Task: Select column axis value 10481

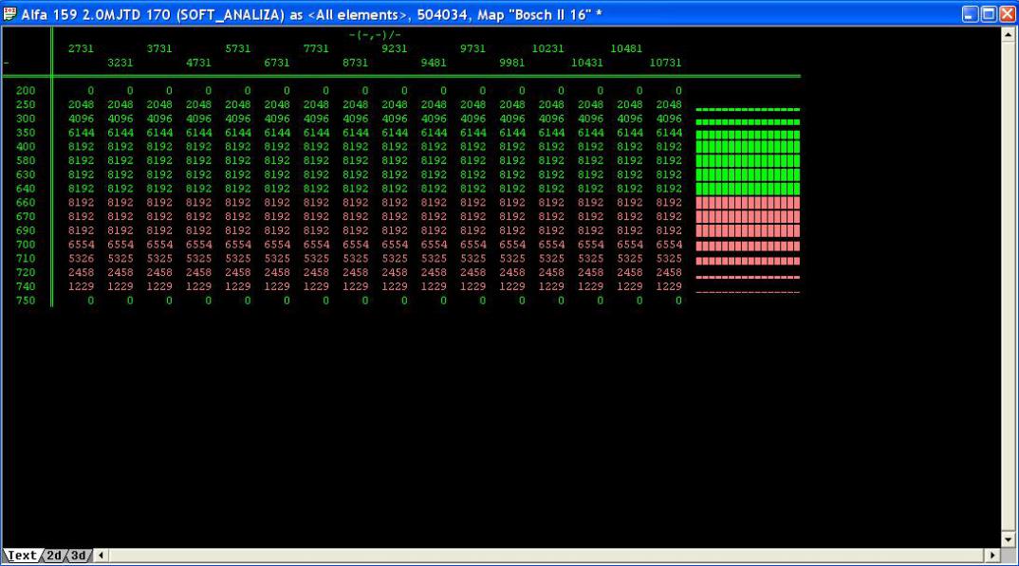Action: (x=626, y=48)
